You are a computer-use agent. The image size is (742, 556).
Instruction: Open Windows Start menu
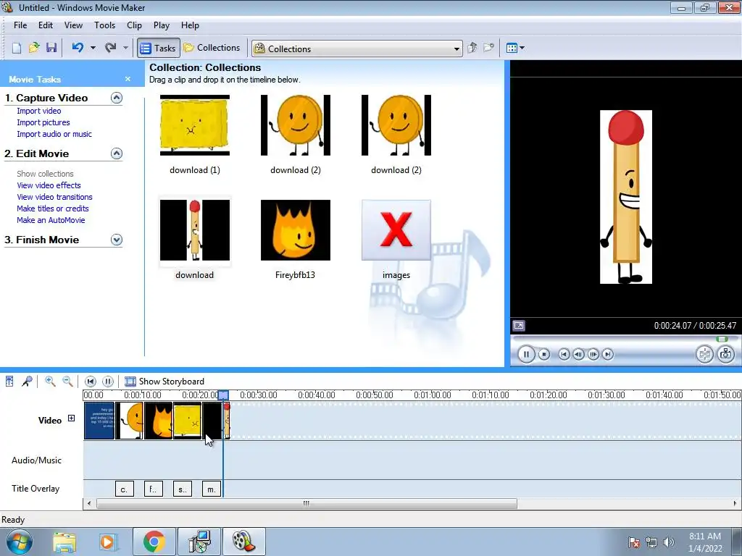(19, 542)
